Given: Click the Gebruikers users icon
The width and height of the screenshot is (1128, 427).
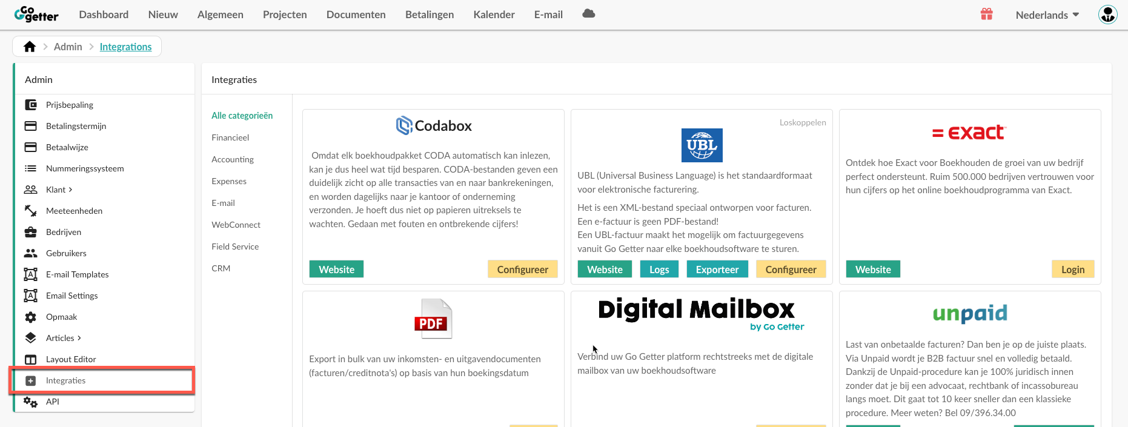Looking at the screenshot, I should (x=30, y=253).
